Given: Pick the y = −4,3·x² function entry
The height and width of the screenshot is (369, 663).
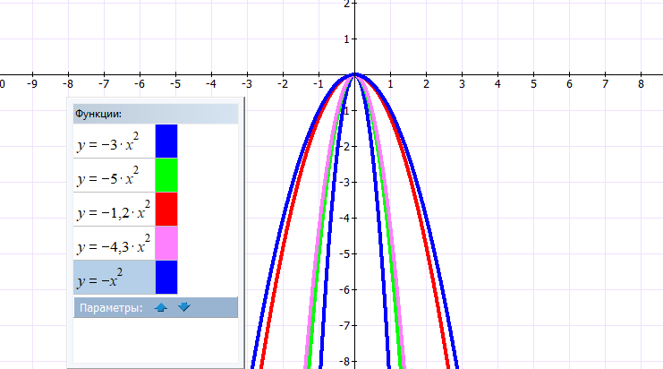Looking at the screenshot, I should tap(113, 244).
